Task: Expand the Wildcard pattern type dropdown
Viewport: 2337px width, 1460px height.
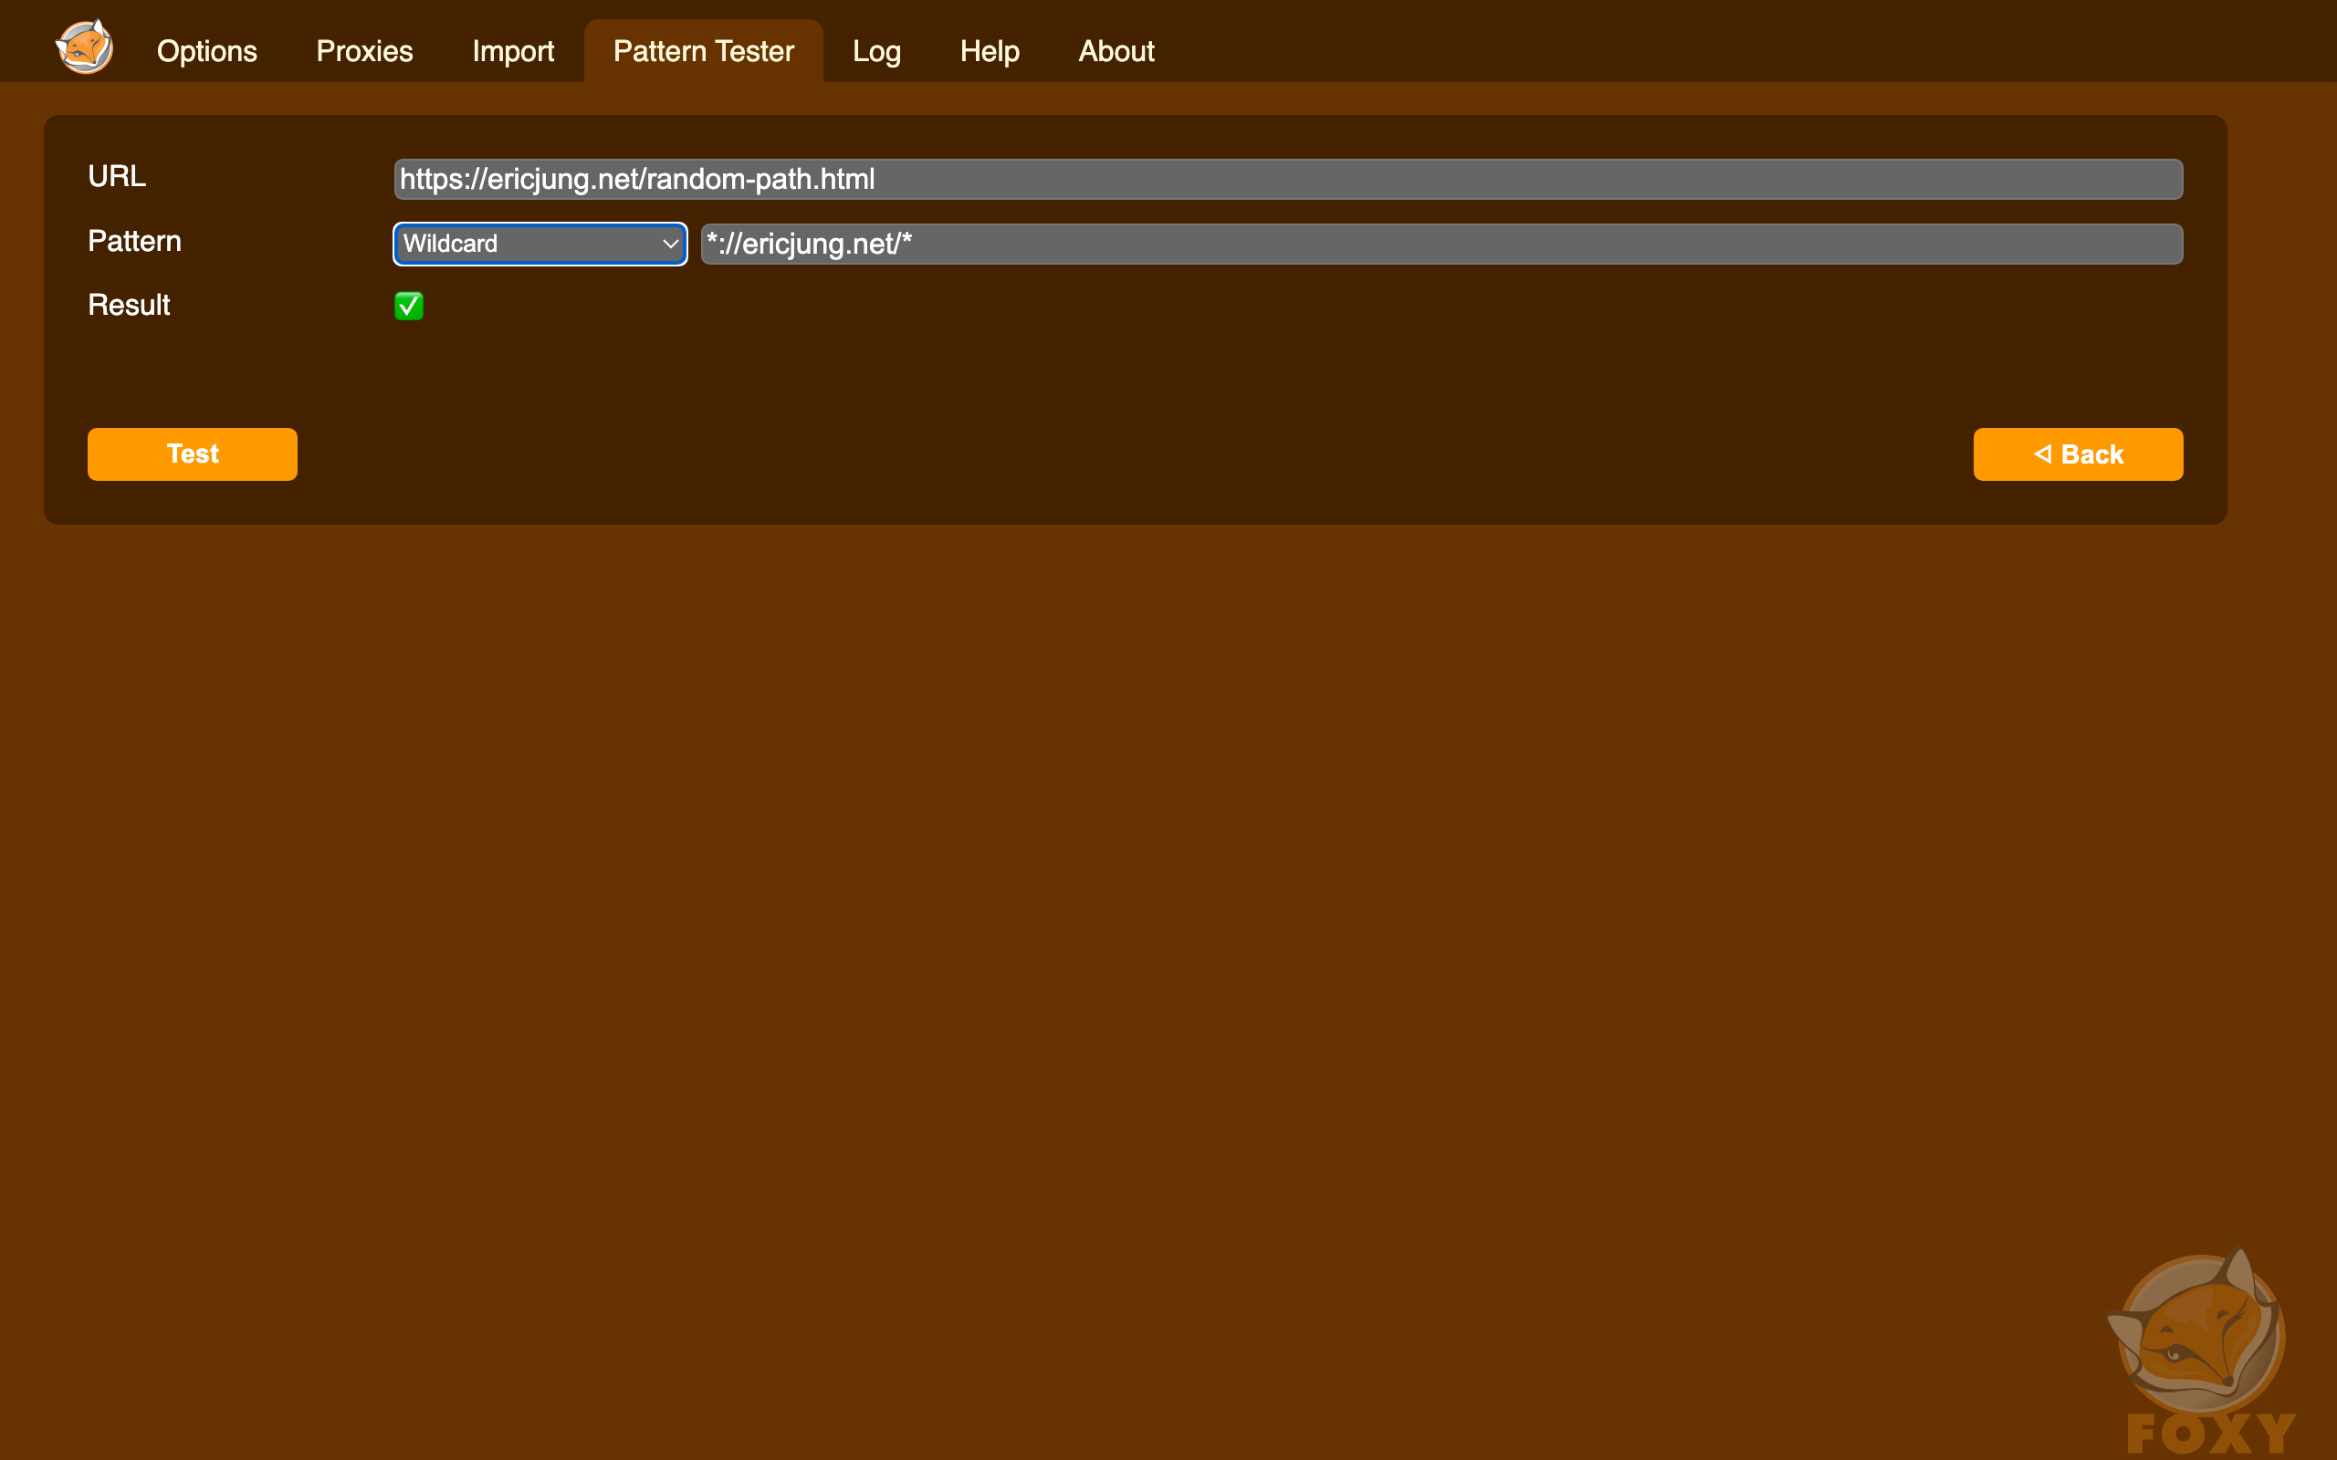Action: [x=537, y=244]
